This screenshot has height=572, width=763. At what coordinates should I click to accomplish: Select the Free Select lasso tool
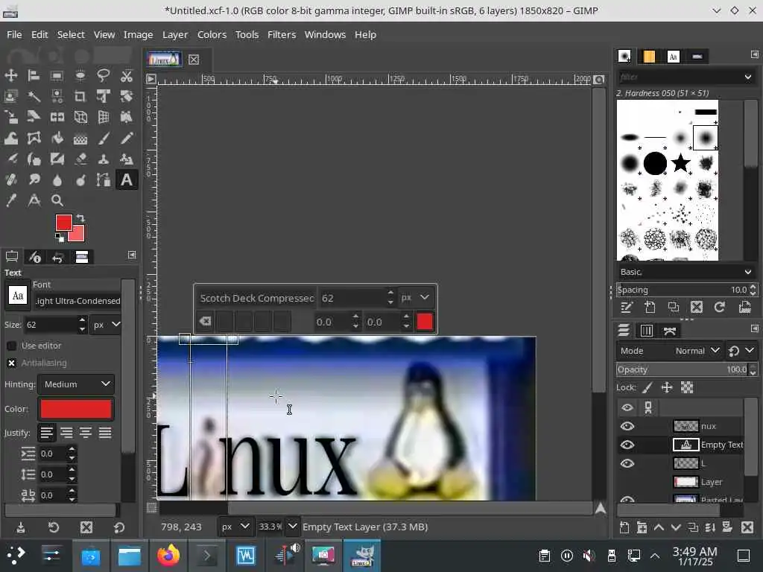[x=103, y=75]
